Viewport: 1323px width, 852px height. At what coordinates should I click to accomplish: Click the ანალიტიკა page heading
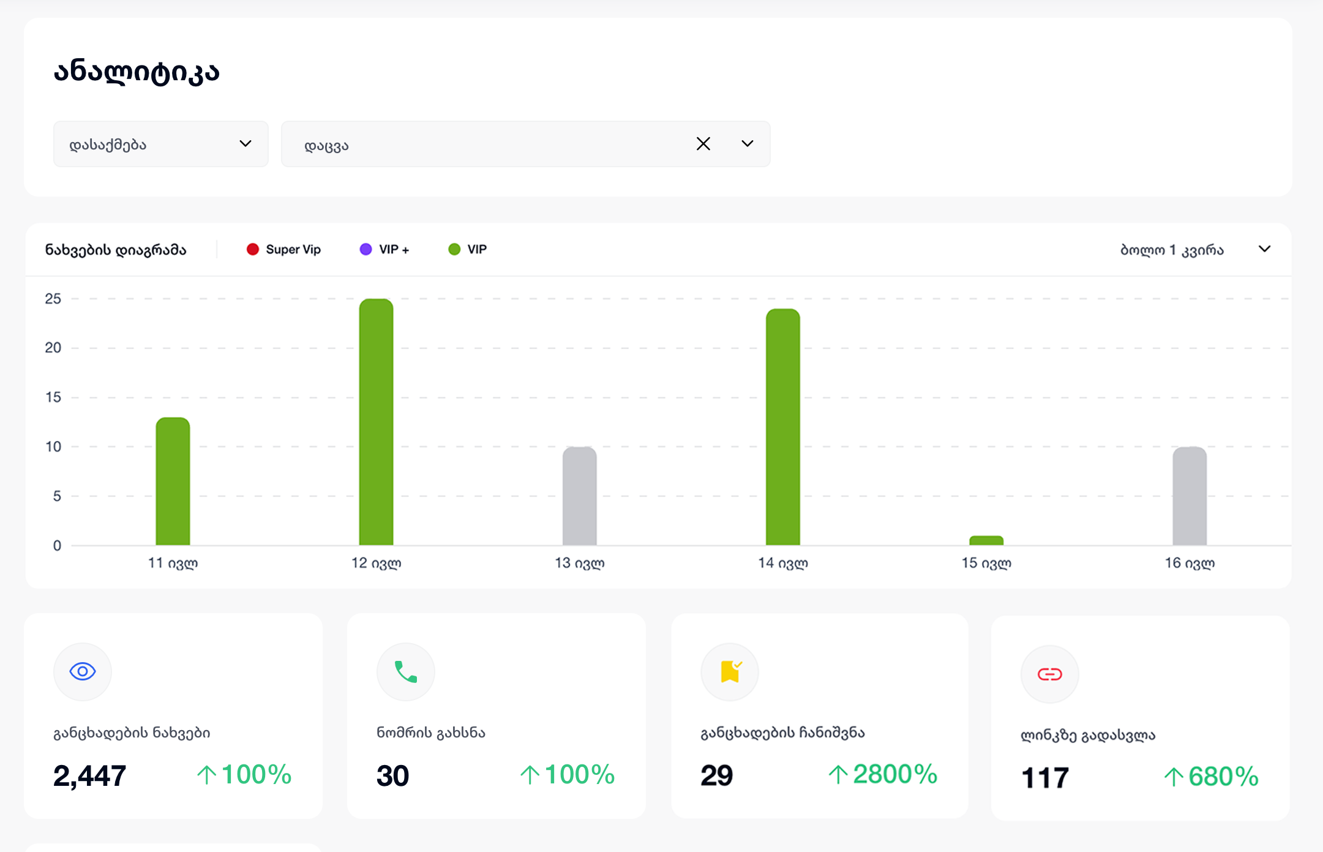[137, 72]
